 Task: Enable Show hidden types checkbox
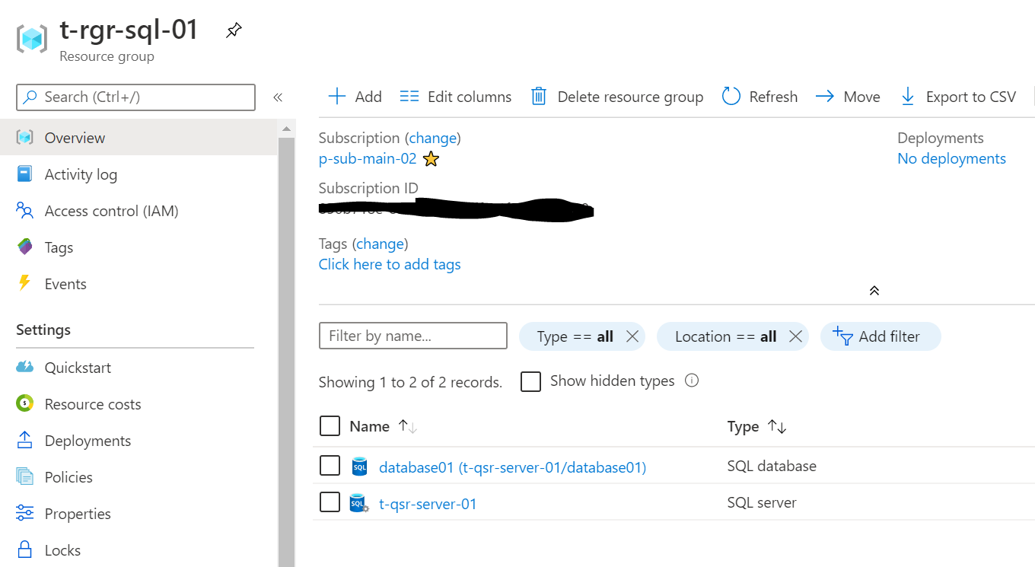pos(530,381)
